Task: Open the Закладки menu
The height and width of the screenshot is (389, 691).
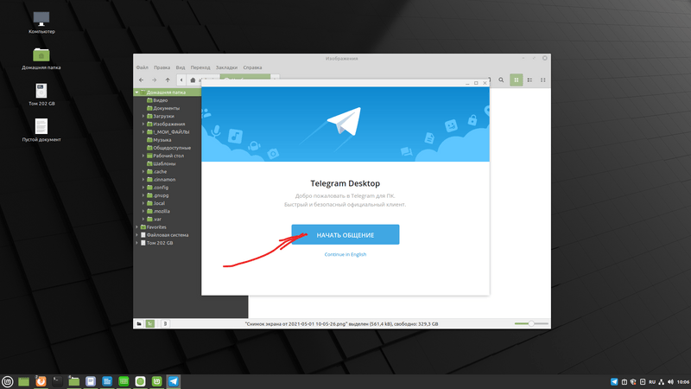Action: pyautogui.click(x=226, y=67)
